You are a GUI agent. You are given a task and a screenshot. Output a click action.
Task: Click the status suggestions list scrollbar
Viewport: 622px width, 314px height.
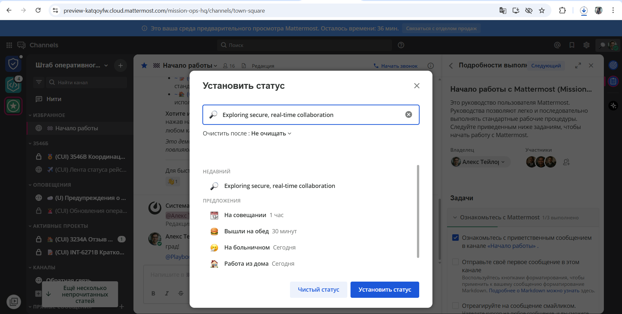coord(418,211)
